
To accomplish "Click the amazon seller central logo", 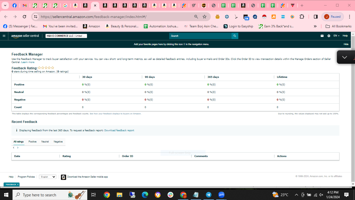I will (x=25, y=36).
